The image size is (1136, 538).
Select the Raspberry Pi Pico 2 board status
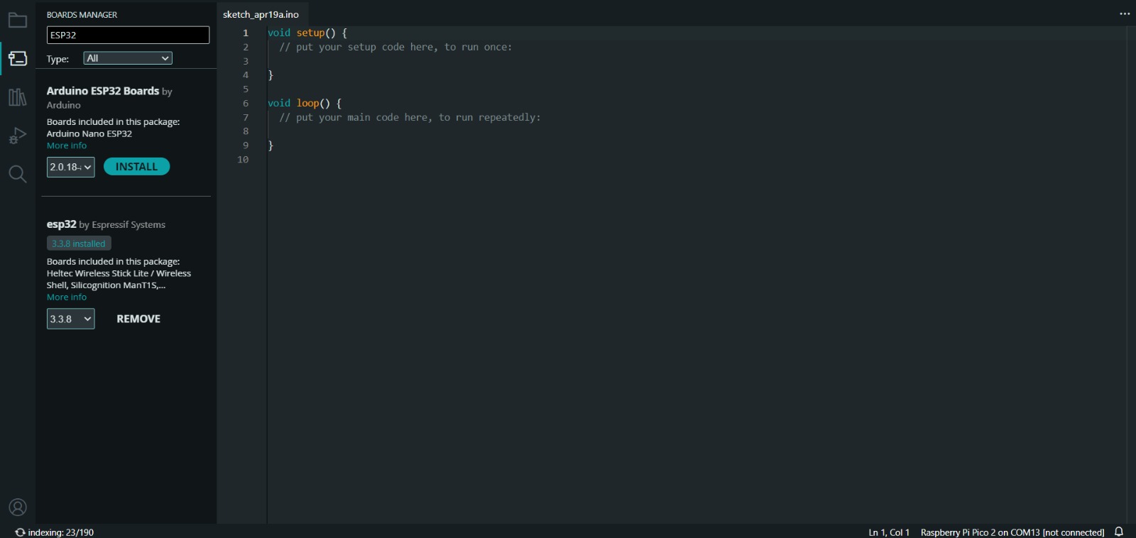point(1012,532)
